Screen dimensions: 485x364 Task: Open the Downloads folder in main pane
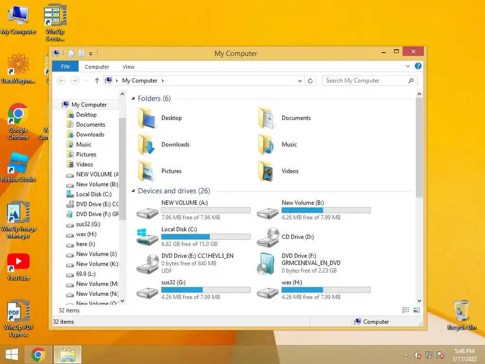[x=163, y=145]
